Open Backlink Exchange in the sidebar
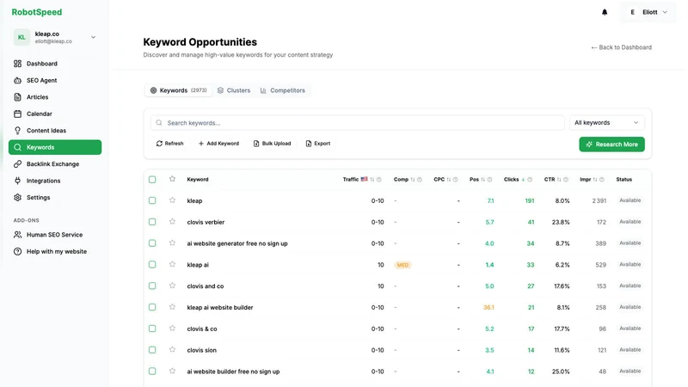This screenshot has height=387, width=688. (55, 164)
